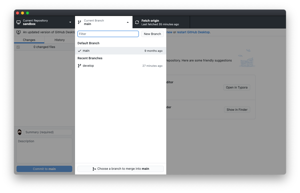Click the Current Repository computer icon
300x193 pixels.
coord(18,22)
